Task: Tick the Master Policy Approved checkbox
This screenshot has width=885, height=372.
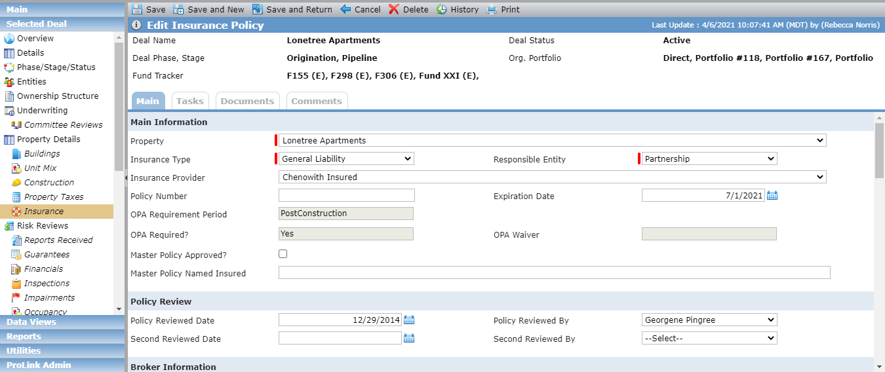Action: coord(283,254)
